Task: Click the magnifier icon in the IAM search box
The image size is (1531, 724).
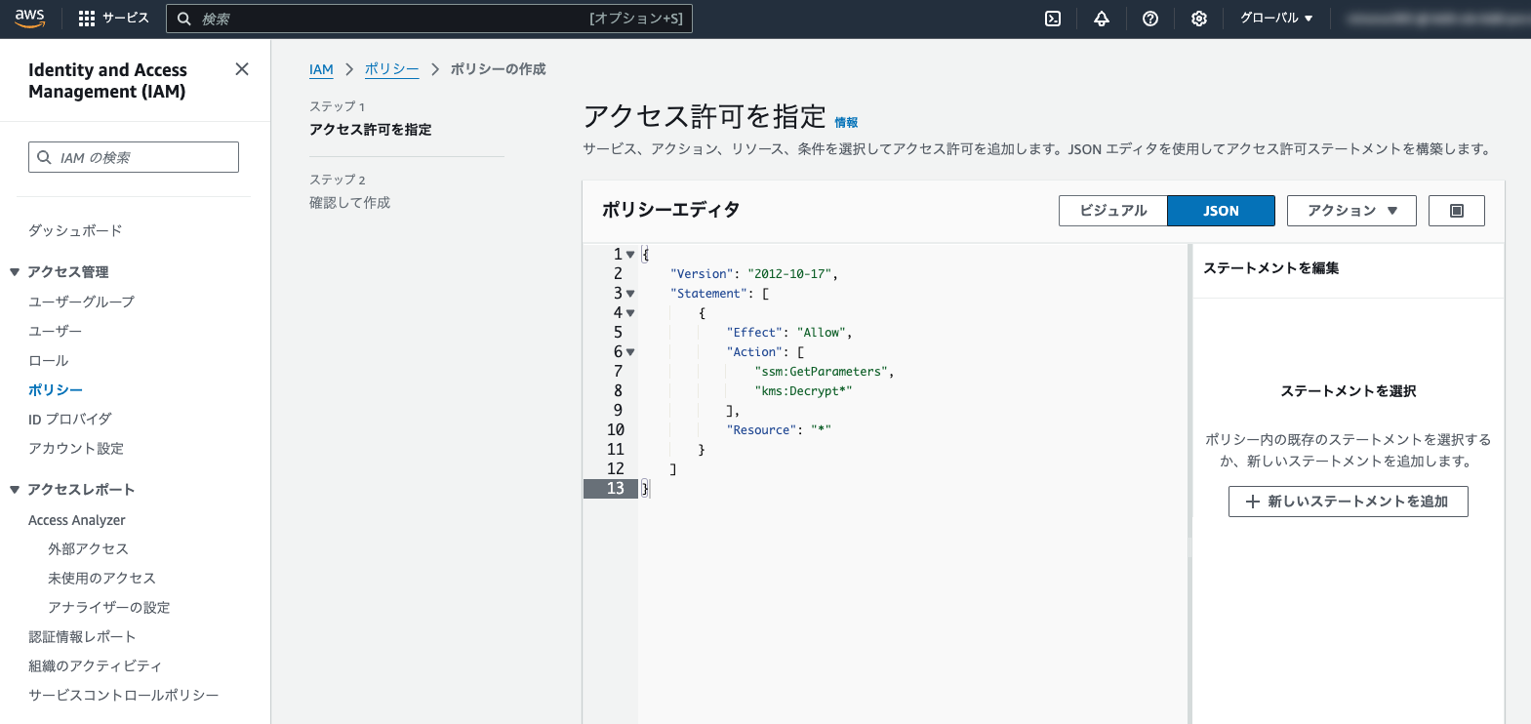Action: click(44, 157)
